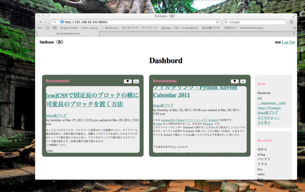Image resolution: width=305 pixels, height=192 pixels.
Task: Enter full screen with the window corner arrows
Action: point(294,16)
